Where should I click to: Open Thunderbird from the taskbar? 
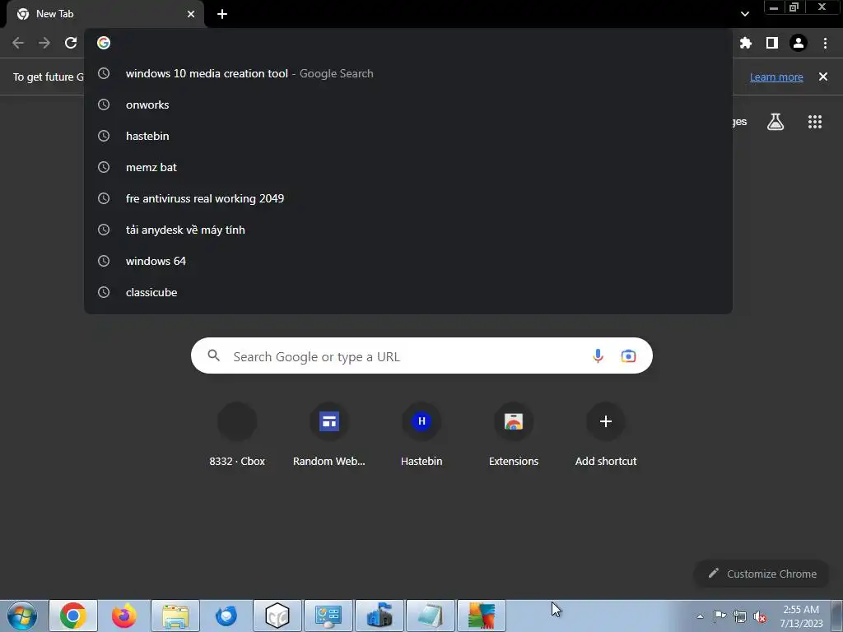(x=226, y=616)
